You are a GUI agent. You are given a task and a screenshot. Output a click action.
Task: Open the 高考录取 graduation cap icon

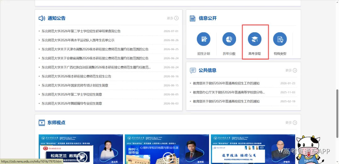(255, 39)
